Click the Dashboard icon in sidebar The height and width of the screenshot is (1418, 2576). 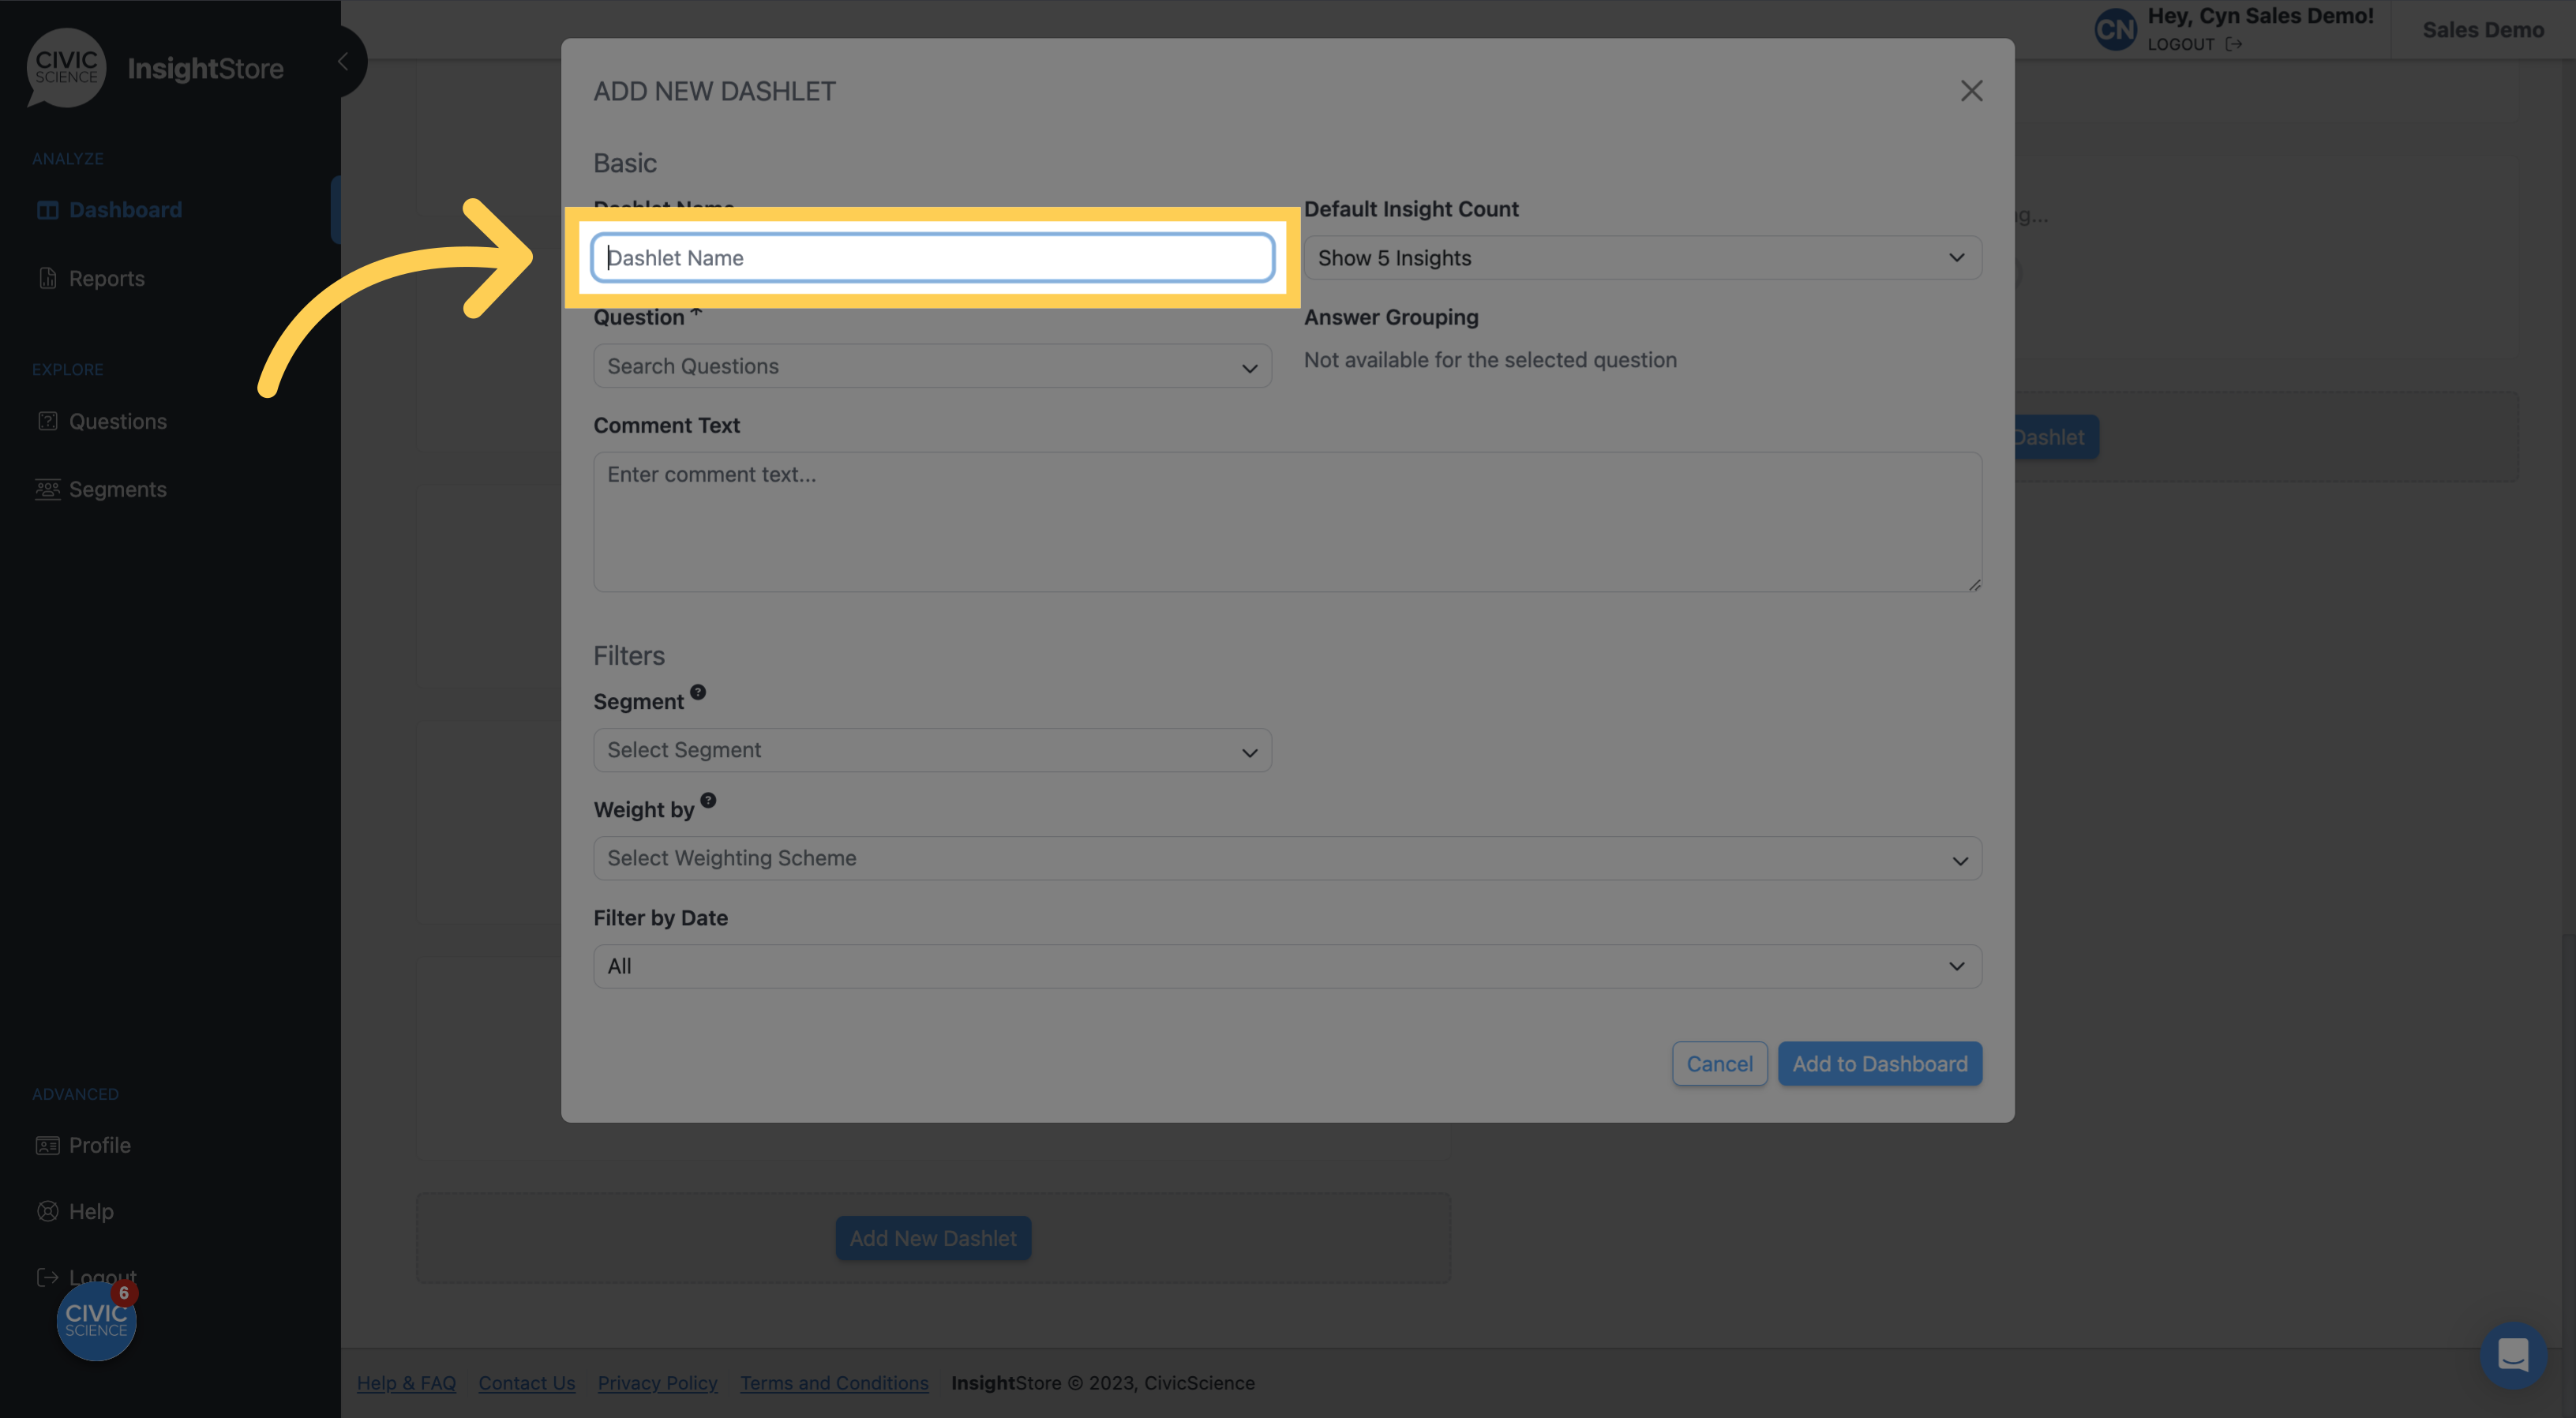click(x=47, y=208)
